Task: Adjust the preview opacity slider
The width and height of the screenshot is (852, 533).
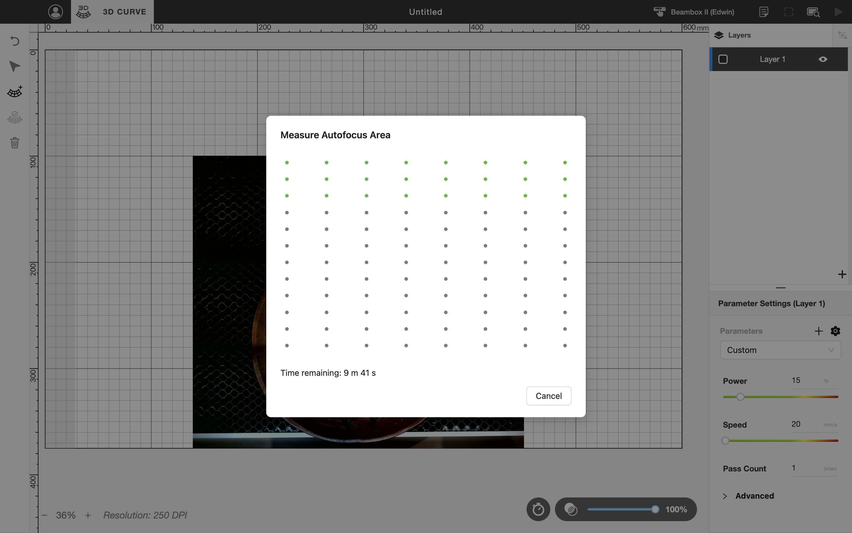Action: click(623, 509)
